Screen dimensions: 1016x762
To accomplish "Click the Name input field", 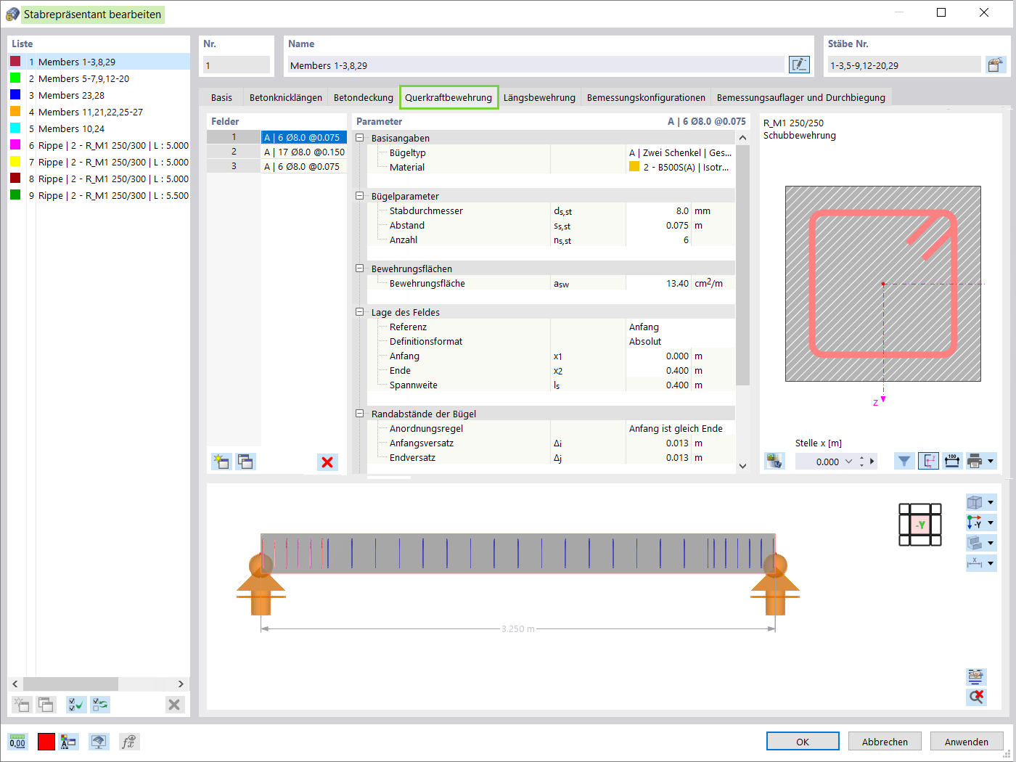I will pos(536,65).
